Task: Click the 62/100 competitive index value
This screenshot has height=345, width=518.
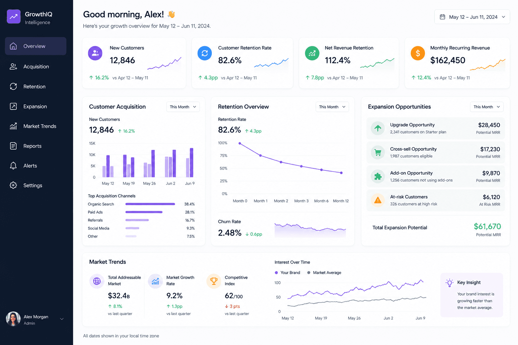Action: click(x=234, y=296)
